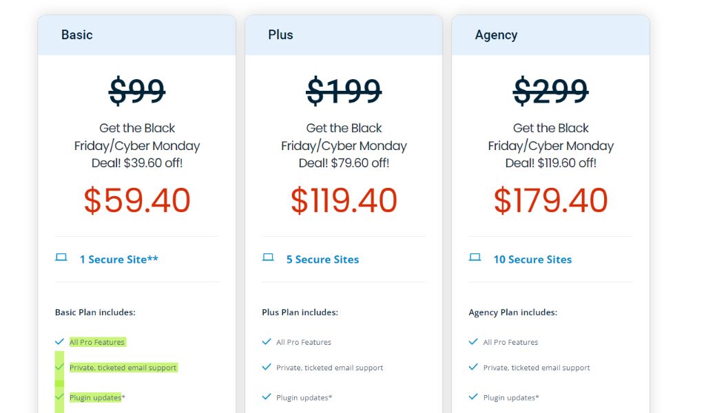Screen dimensions: 706x413
Task: Click the $179.40 Agency sale price
Action: (550, 201)
